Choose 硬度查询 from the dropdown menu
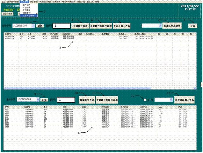203x153 pixels. pos(27,12)
